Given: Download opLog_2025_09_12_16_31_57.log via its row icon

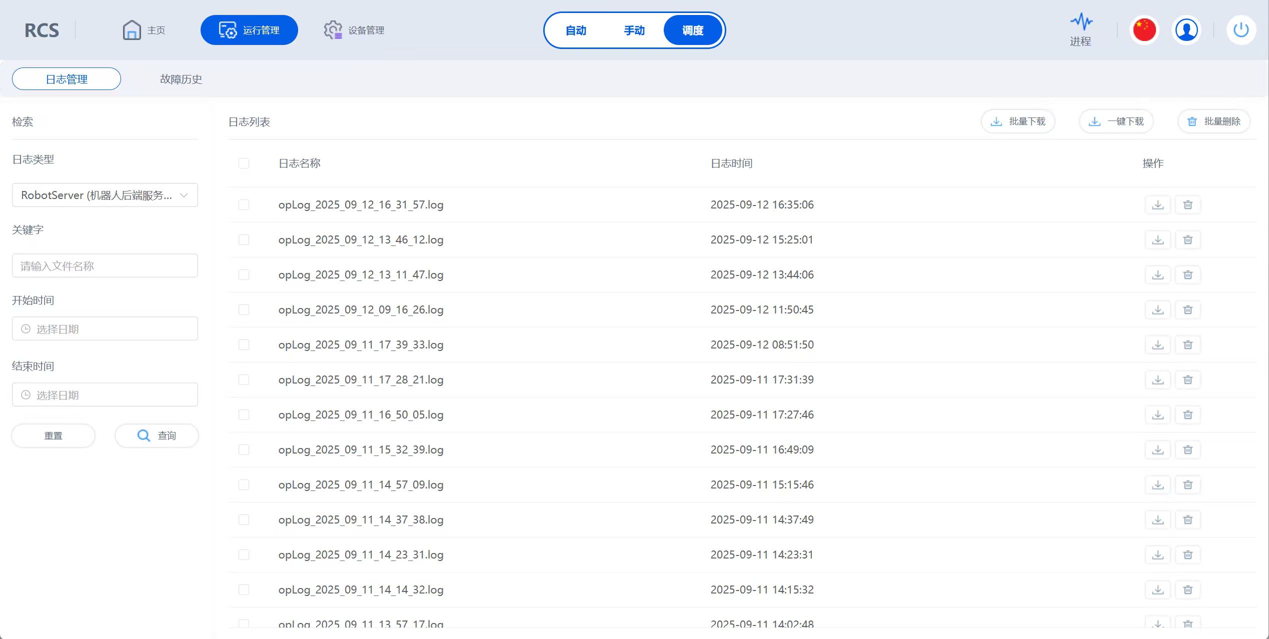Looking at the screenshot, I should click(x=1157, y=205).
